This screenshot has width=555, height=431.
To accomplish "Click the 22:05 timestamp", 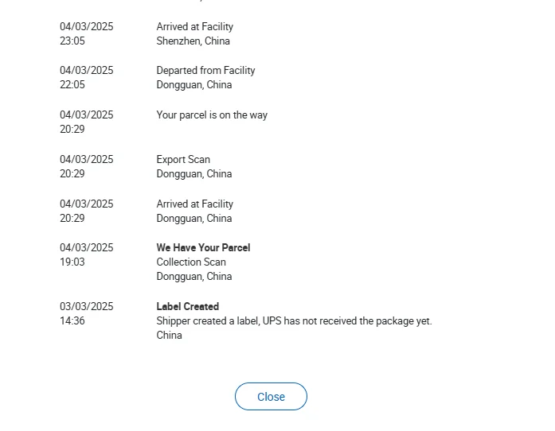I will [x=72, y=84].
